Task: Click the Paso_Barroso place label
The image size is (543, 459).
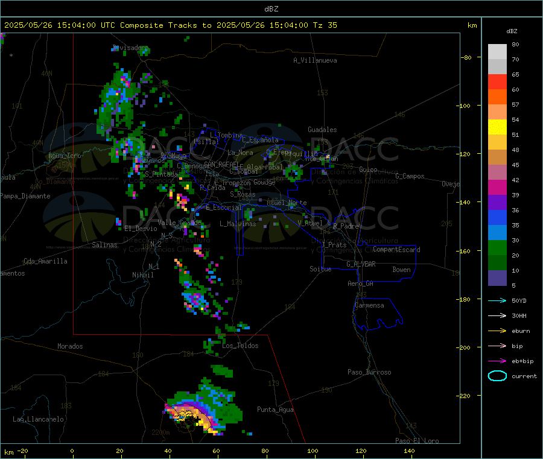Action: [369, 372]
